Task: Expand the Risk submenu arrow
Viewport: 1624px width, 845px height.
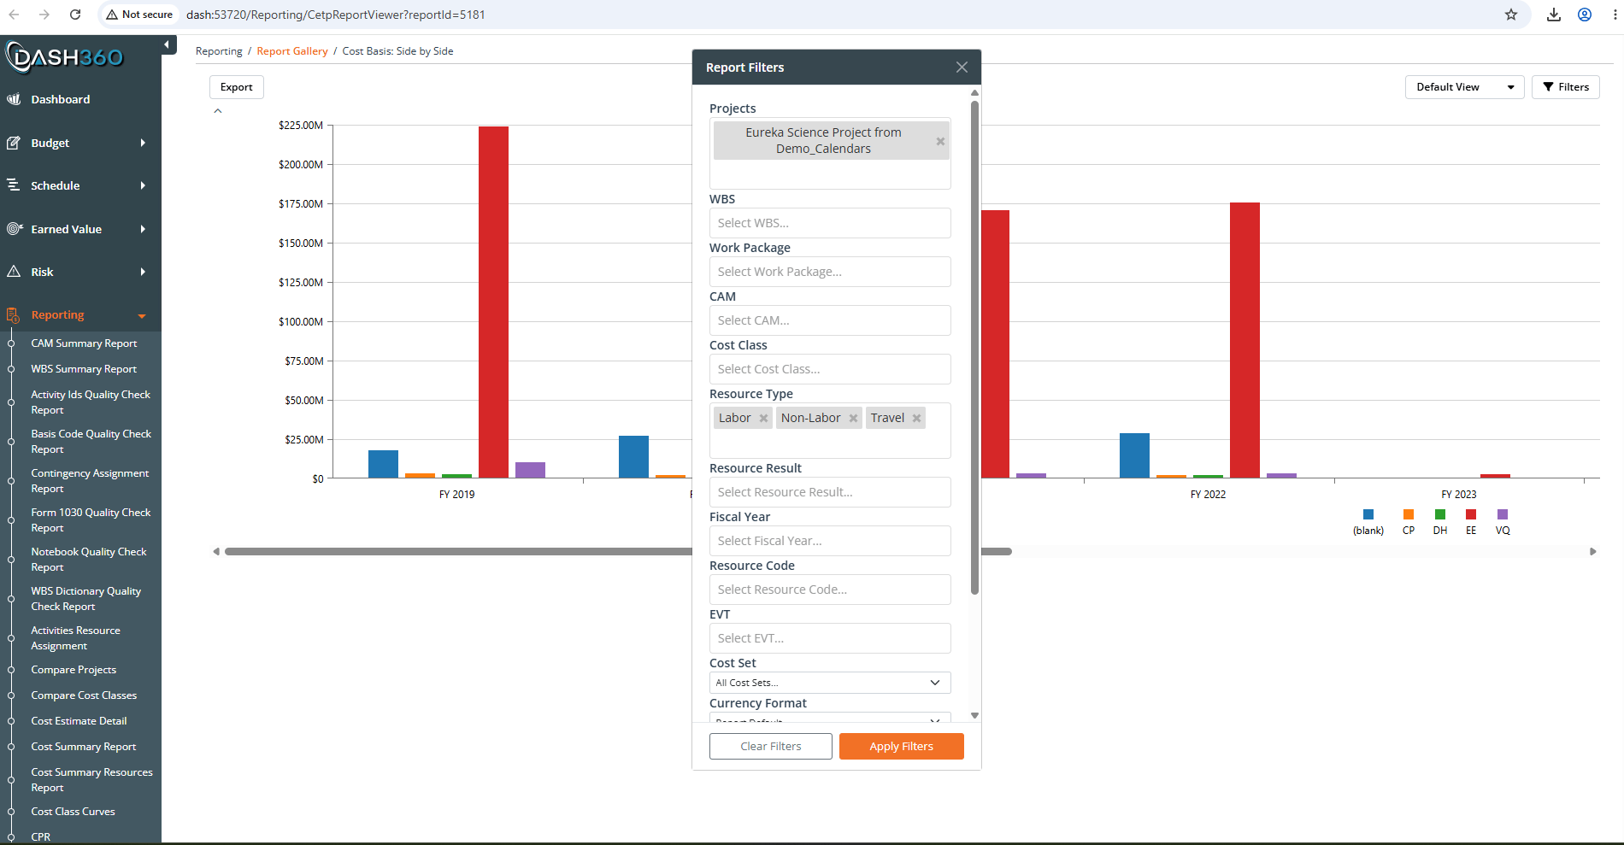Action: (143, 272)
